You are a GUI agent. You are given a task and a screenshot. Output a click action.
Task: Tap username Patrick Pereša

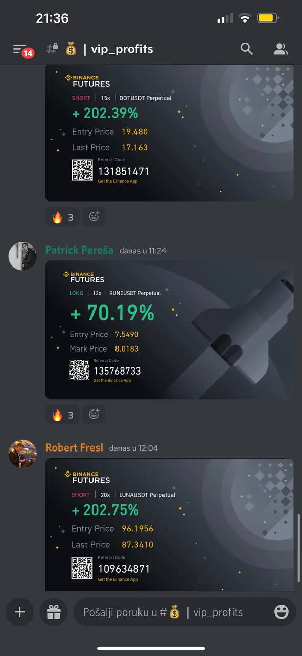(79, 250)
